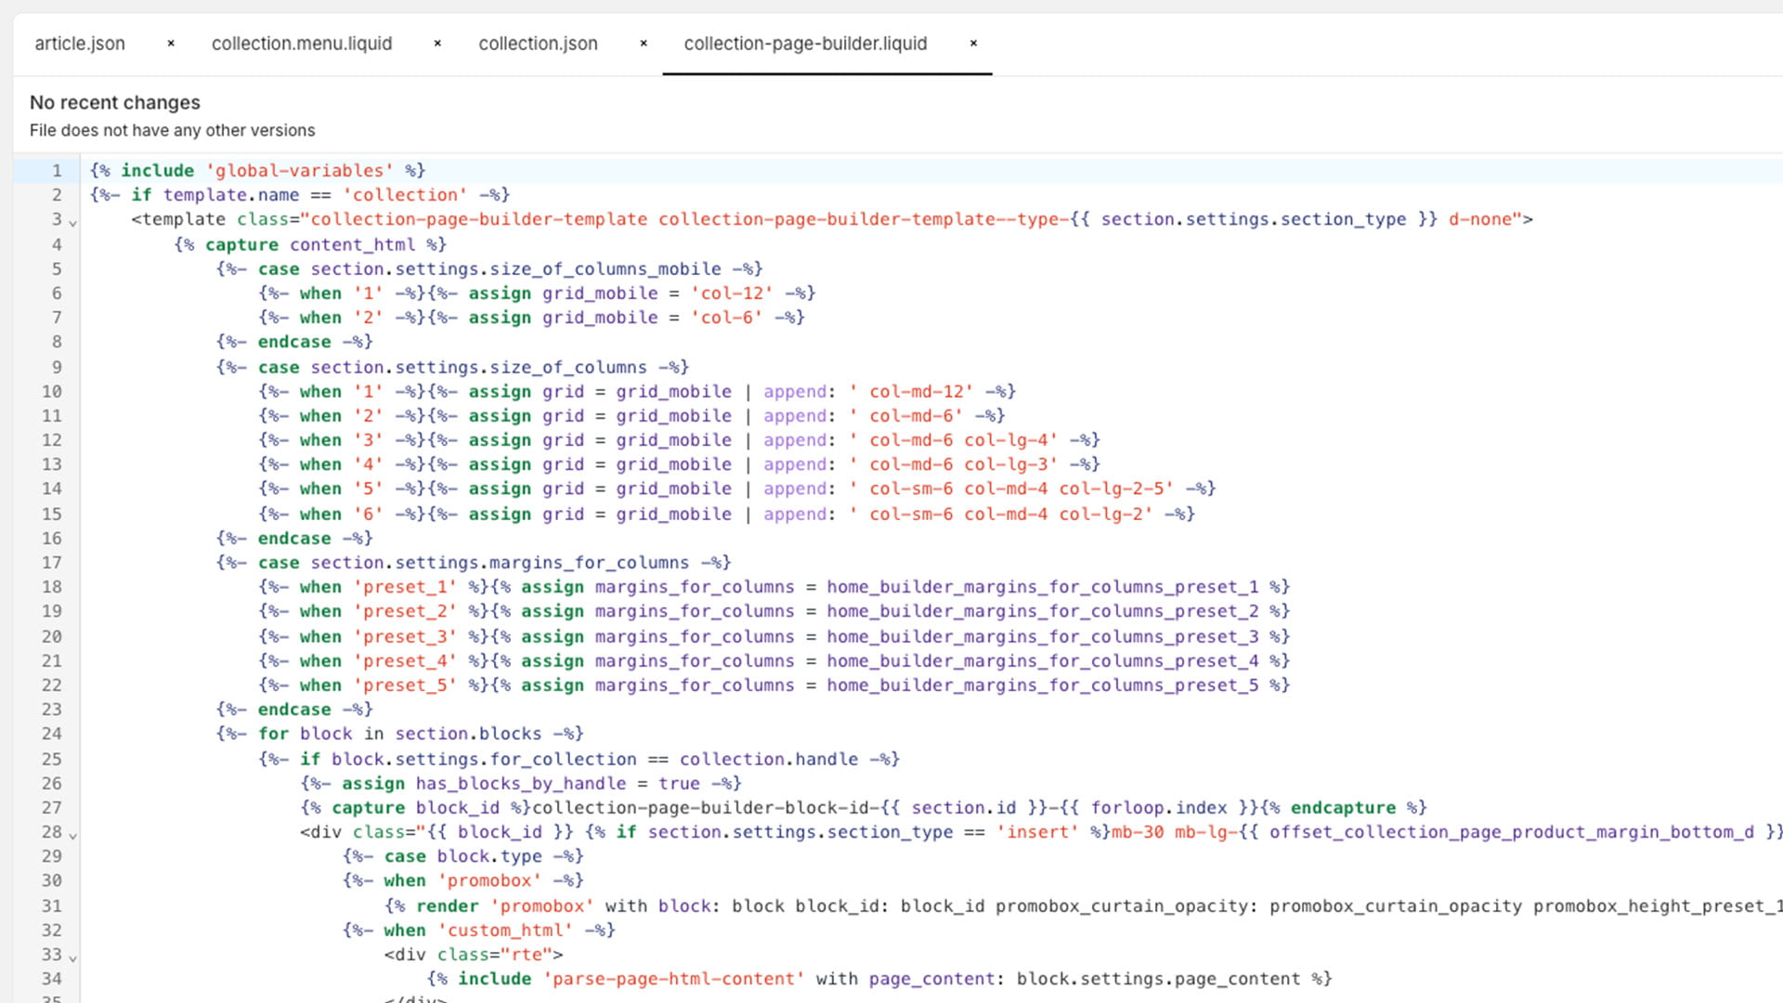Click 'col-md-6 col-lg-3' on line 13
The height and width of the screenshot is (1003, 1783).
958,464
